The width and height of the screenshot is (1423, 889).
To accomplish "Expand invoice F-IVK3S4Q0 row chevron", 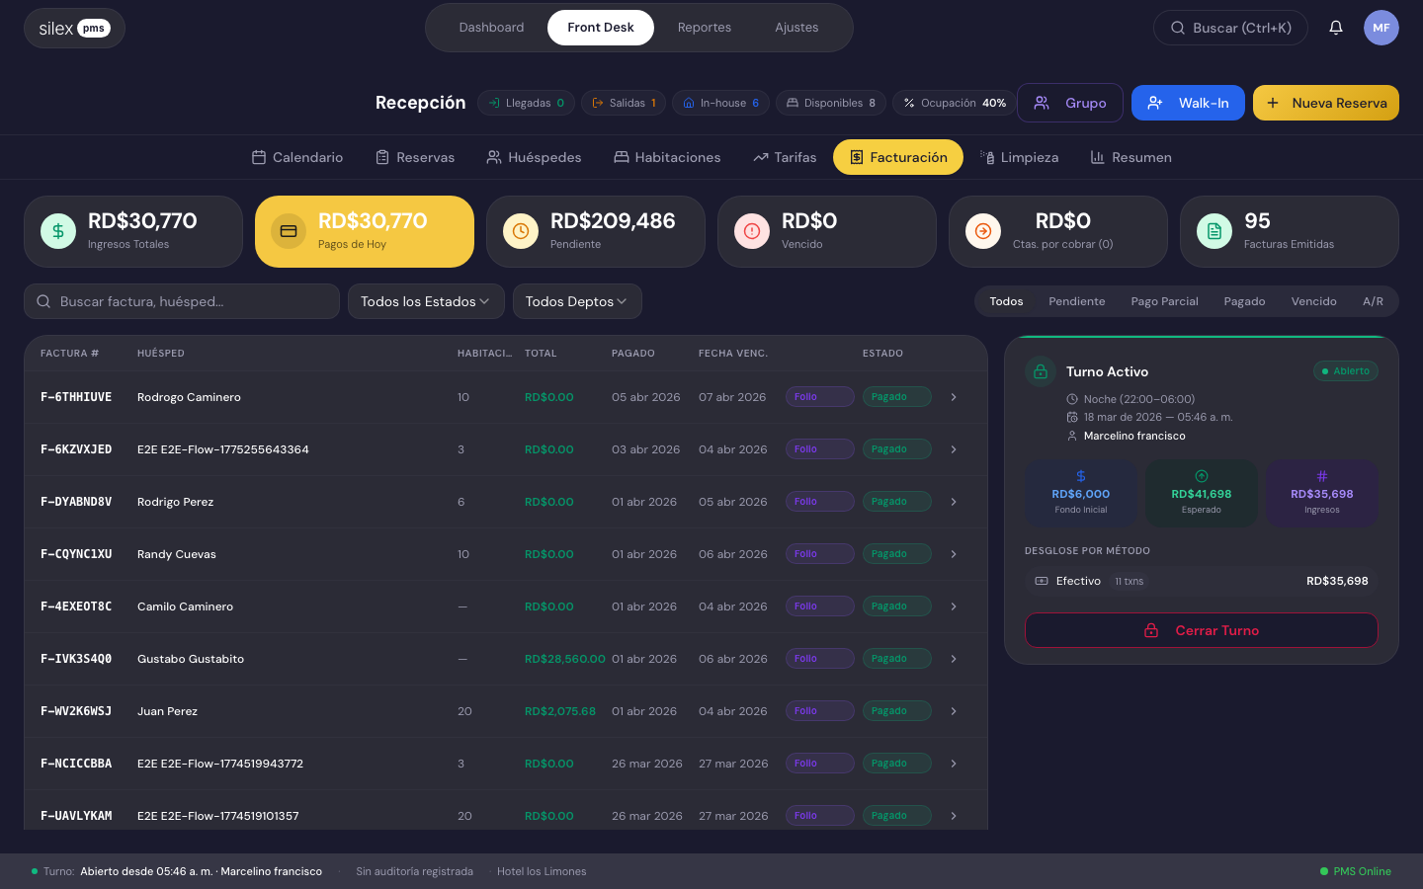I will tap(954, 659).
